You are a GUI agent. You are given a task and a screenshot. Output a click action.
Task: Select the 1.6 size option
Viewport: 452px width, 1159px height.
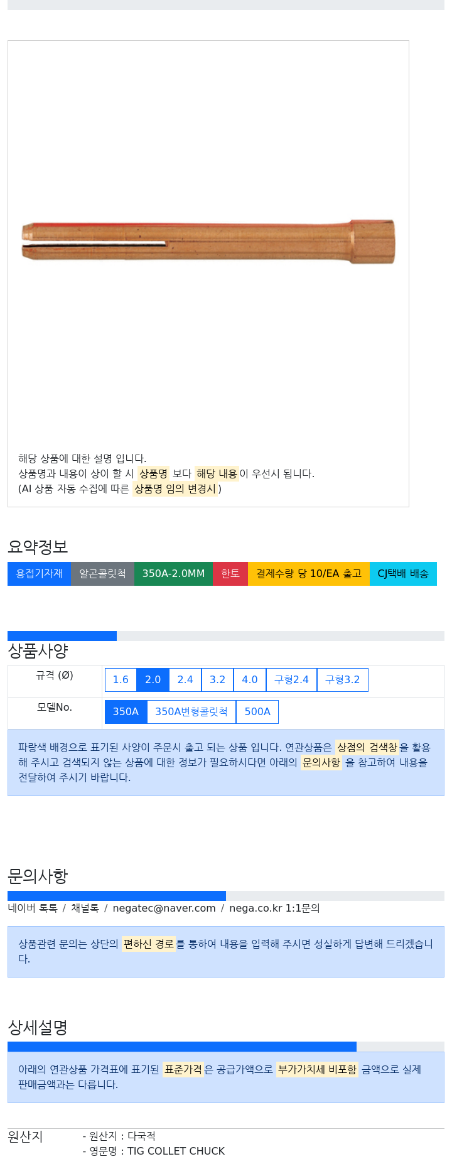(x=121, y=680)
